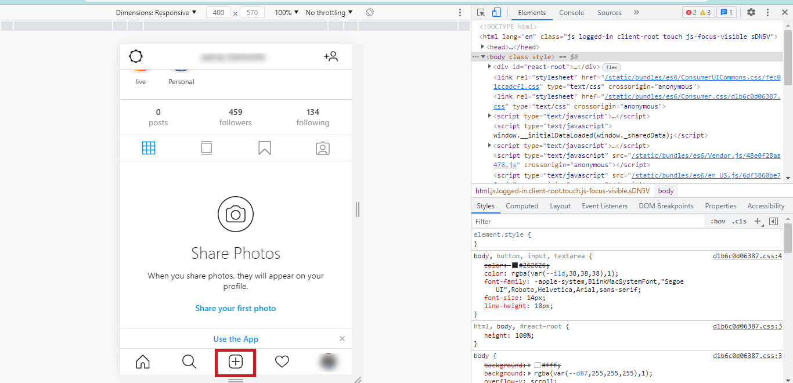Switch to the Computed tab

click(x=522, y=206)
